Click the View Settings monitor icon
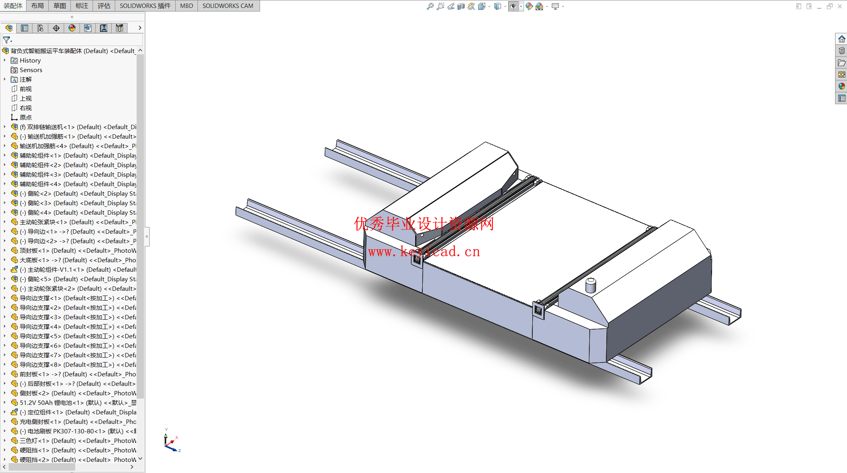The image size is (847, 473). point(555,6)
